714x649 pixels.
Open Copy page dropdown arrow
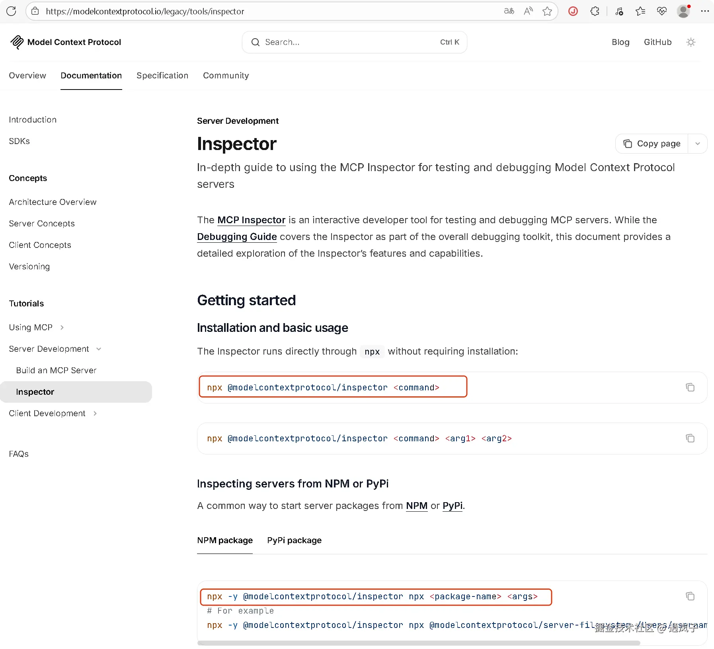coord(697,144)
